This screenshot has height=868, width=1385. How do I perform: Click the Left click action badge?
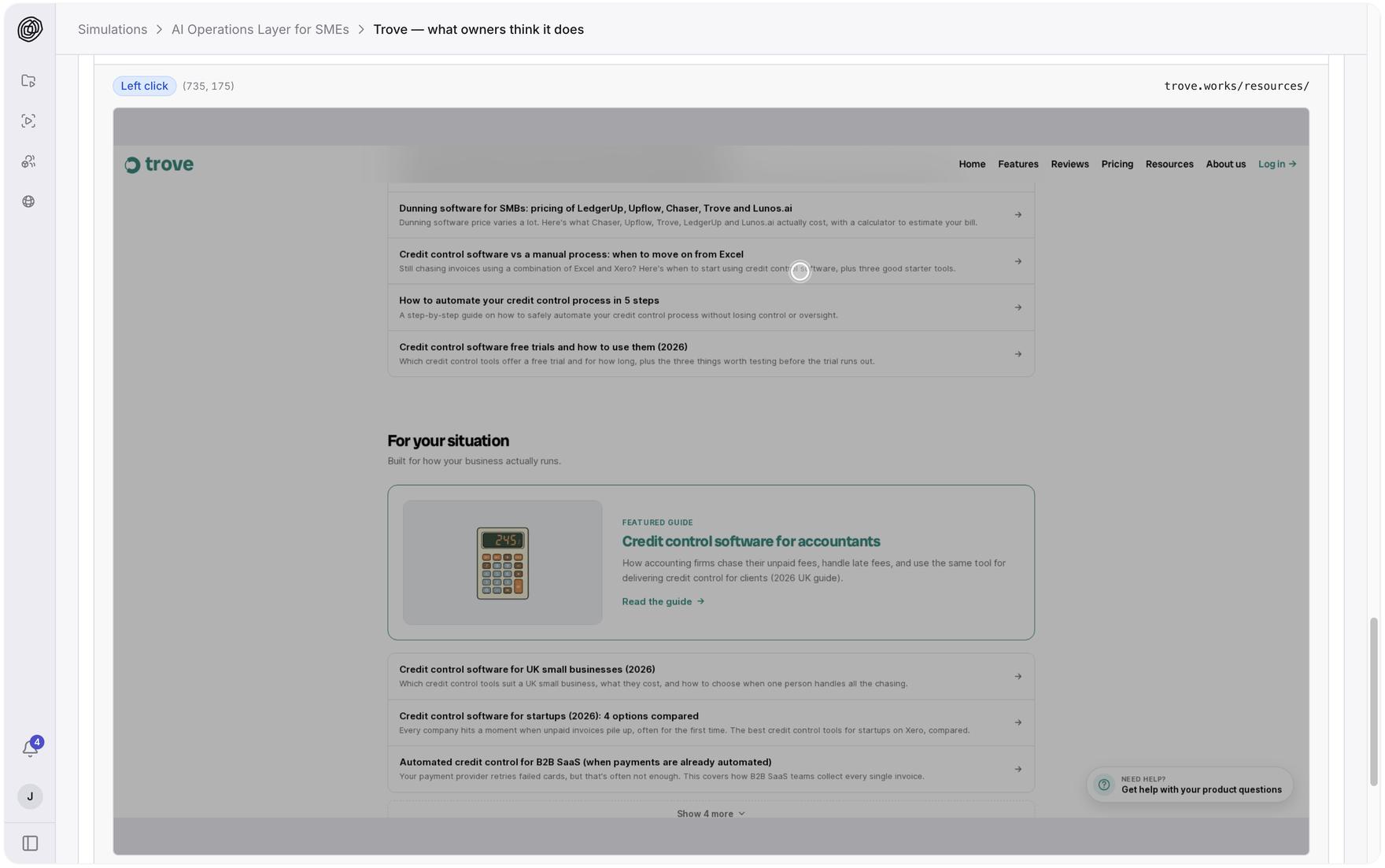(x=144, y=86)
